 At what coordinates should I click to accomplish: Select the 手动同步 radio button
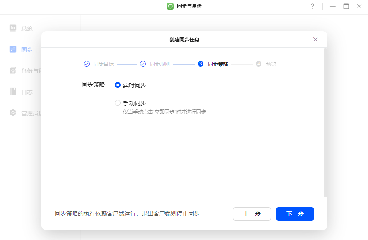tap(118, 103)
